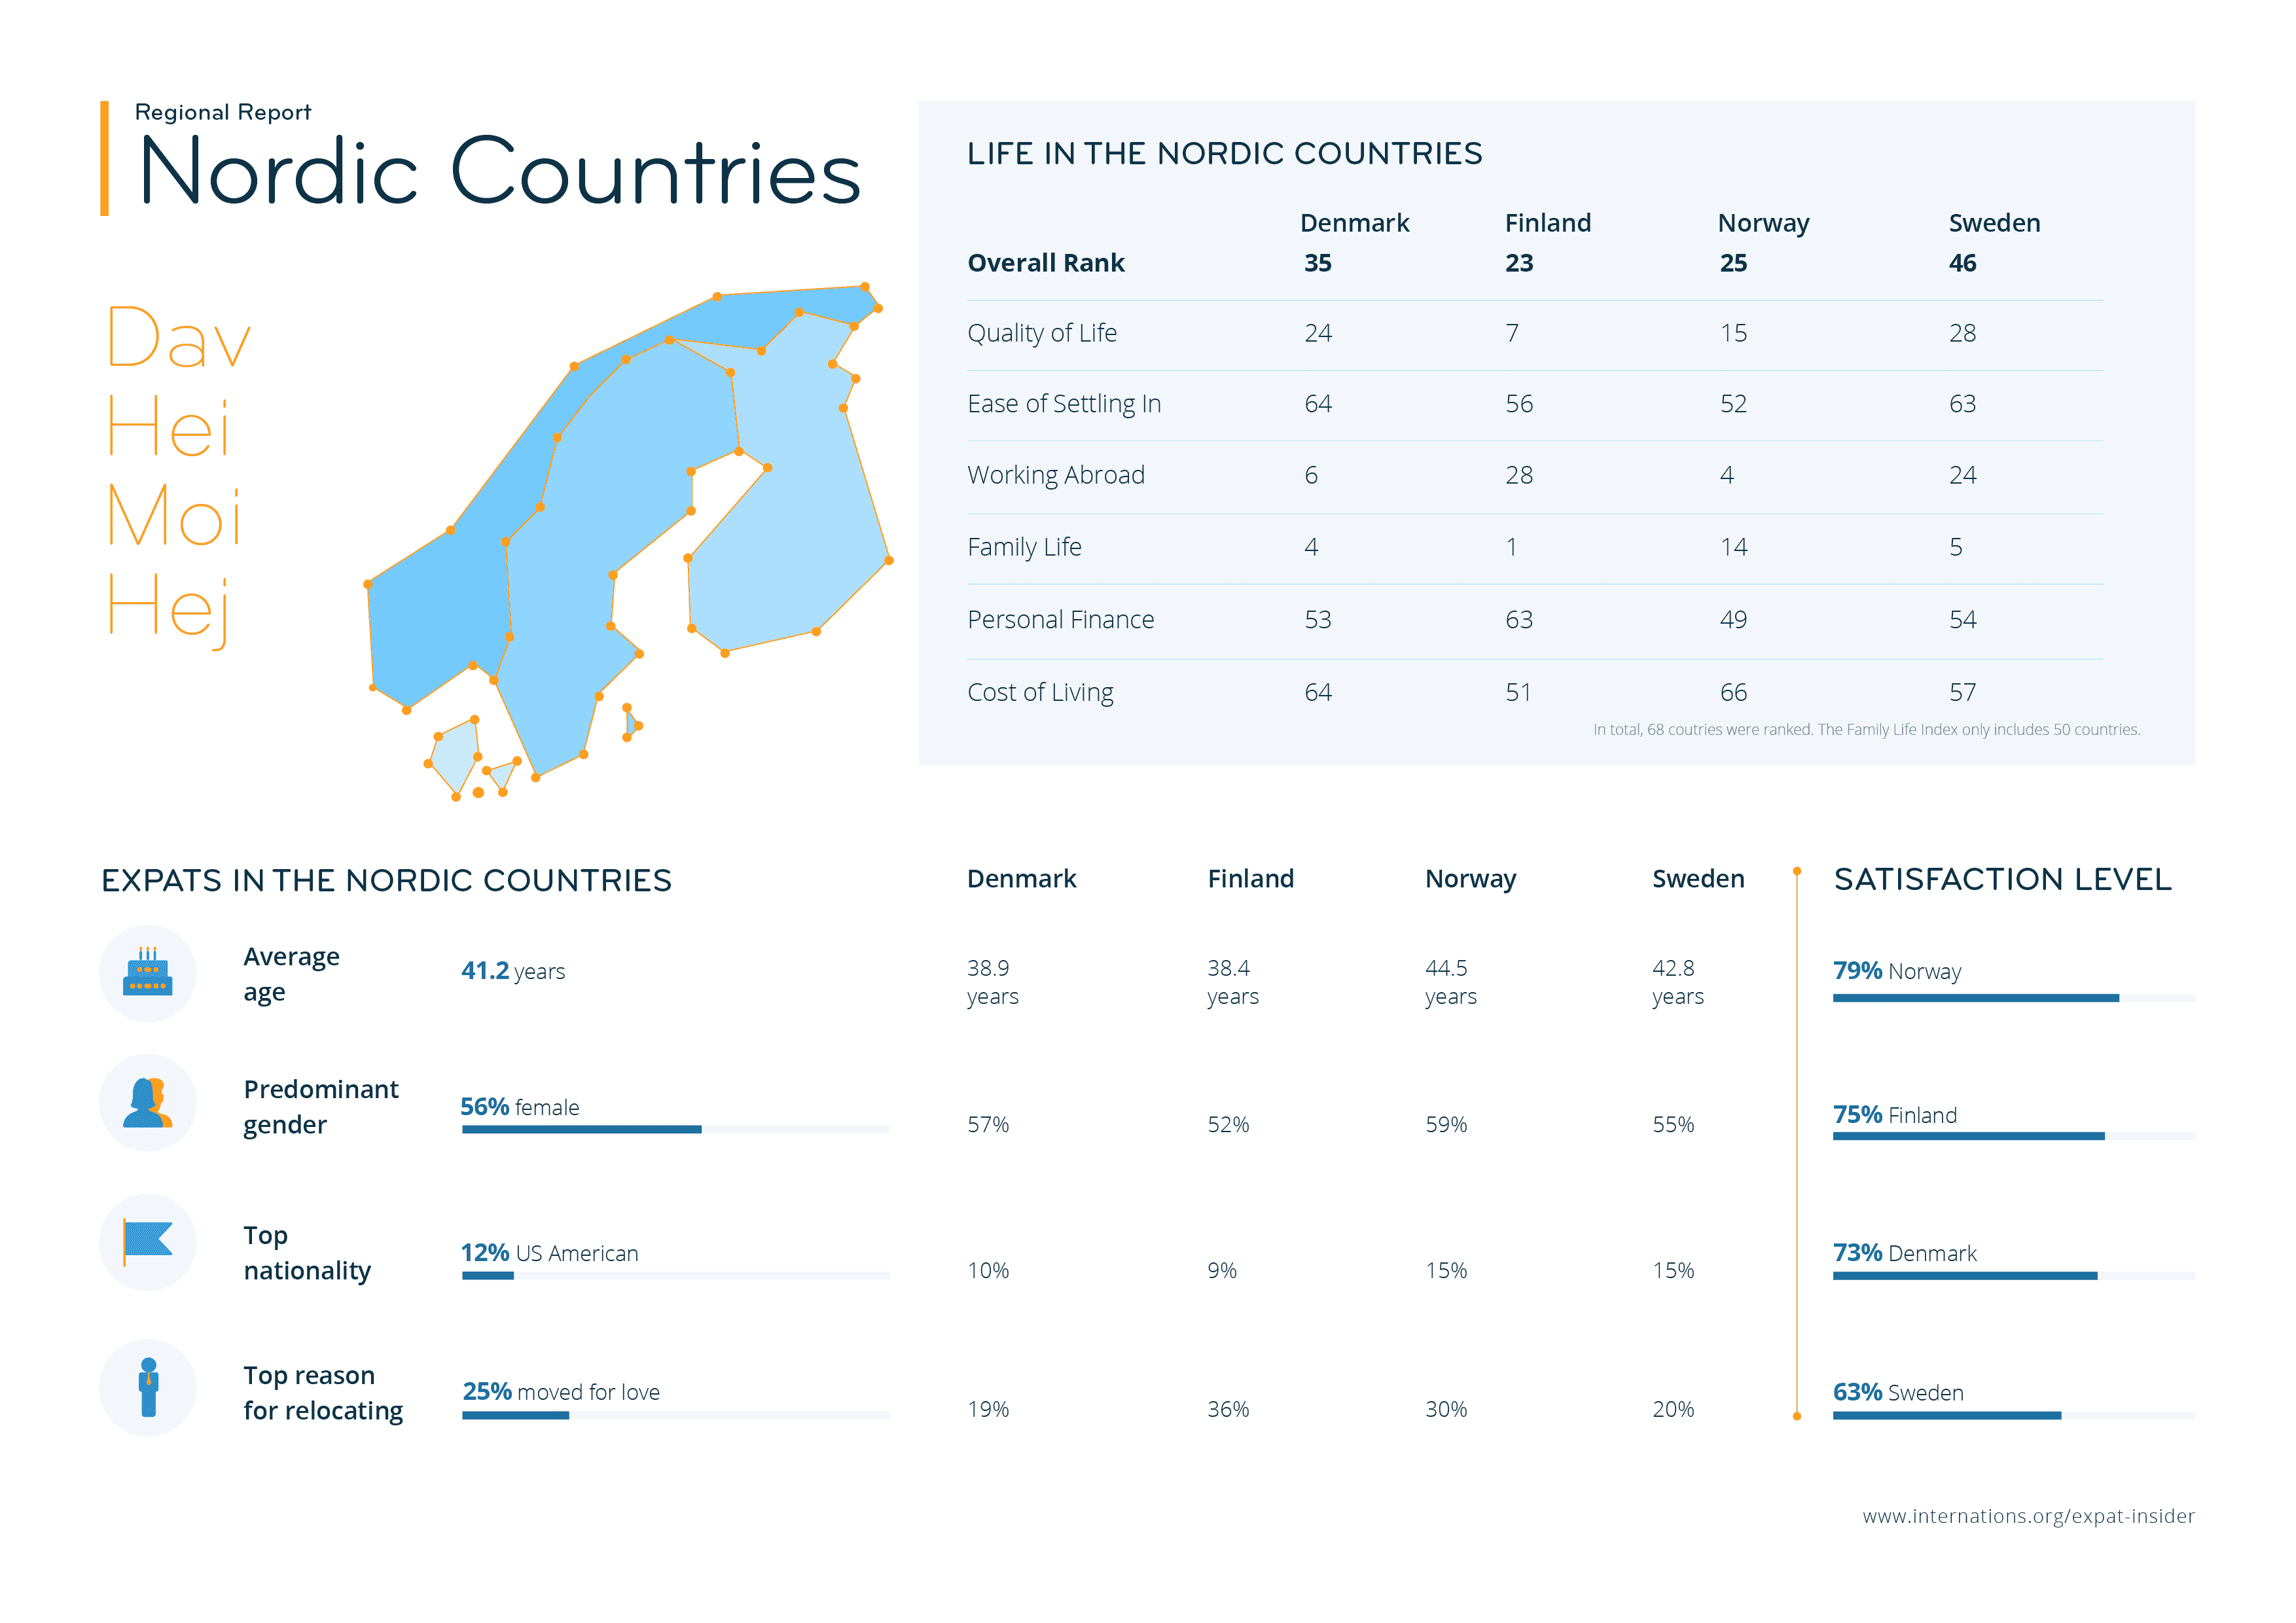Click the birthday cake average age icon

tap(147, 973)
